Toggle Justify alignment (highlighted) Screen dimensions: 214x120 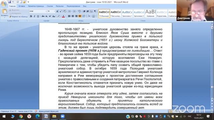80,16
